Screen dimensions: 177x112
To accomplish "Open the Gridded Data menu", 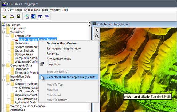I will click(x=32, y=10).
